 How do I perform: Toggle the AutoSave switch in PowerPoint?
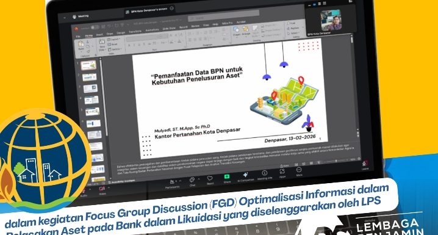click(x=95, y=27)
